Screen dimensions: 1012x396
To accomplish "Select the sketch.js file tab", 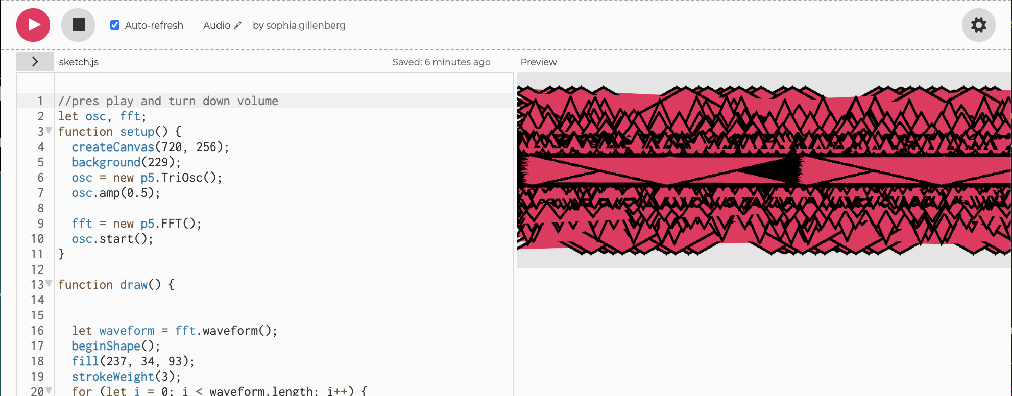I will click(79, 62).
